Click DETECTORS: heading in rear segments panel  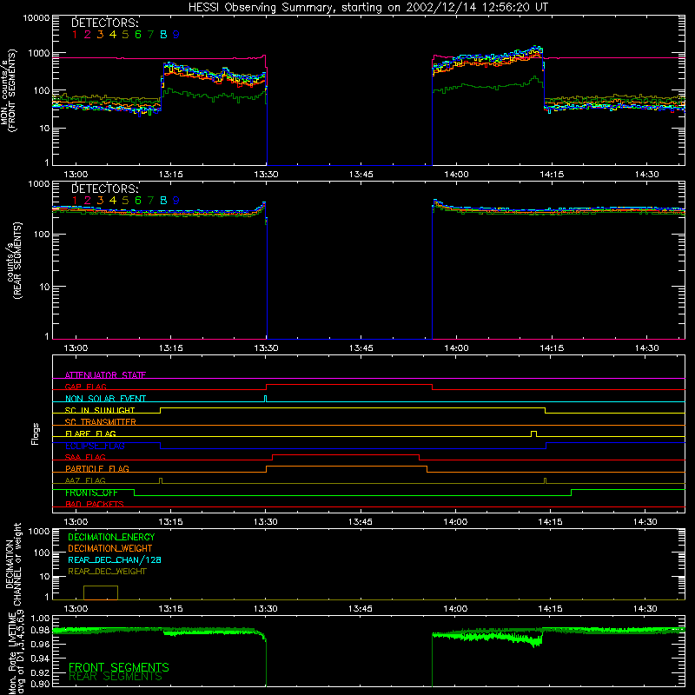pyautogui.click(x=105, y=189)
